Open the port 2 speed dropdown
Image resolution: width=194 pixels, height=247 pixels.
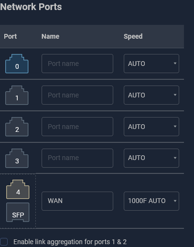(x=151, y=127)
